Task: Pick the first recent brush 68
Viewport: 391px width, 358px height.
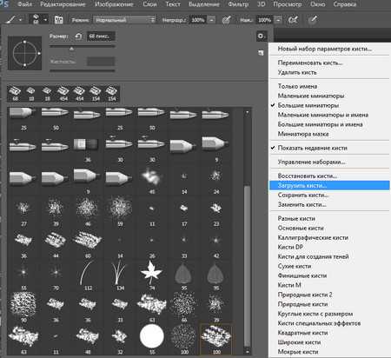Action: point(15,94)
